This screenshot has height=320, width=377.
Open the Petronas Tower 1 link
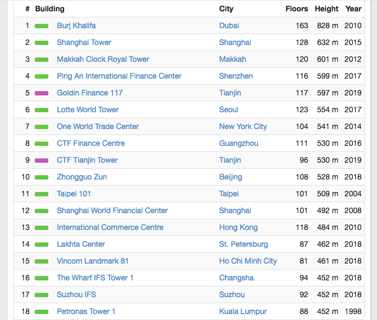(x=86, y=311)
